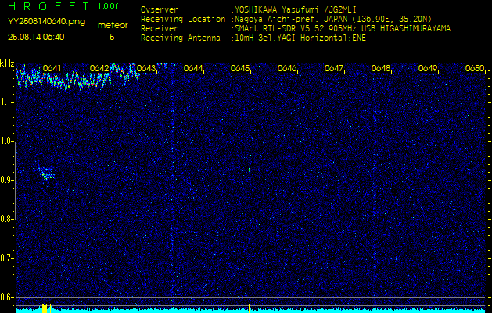Click the meteor count value 6
Screen dimensions: 492x313
coord(112,37)
